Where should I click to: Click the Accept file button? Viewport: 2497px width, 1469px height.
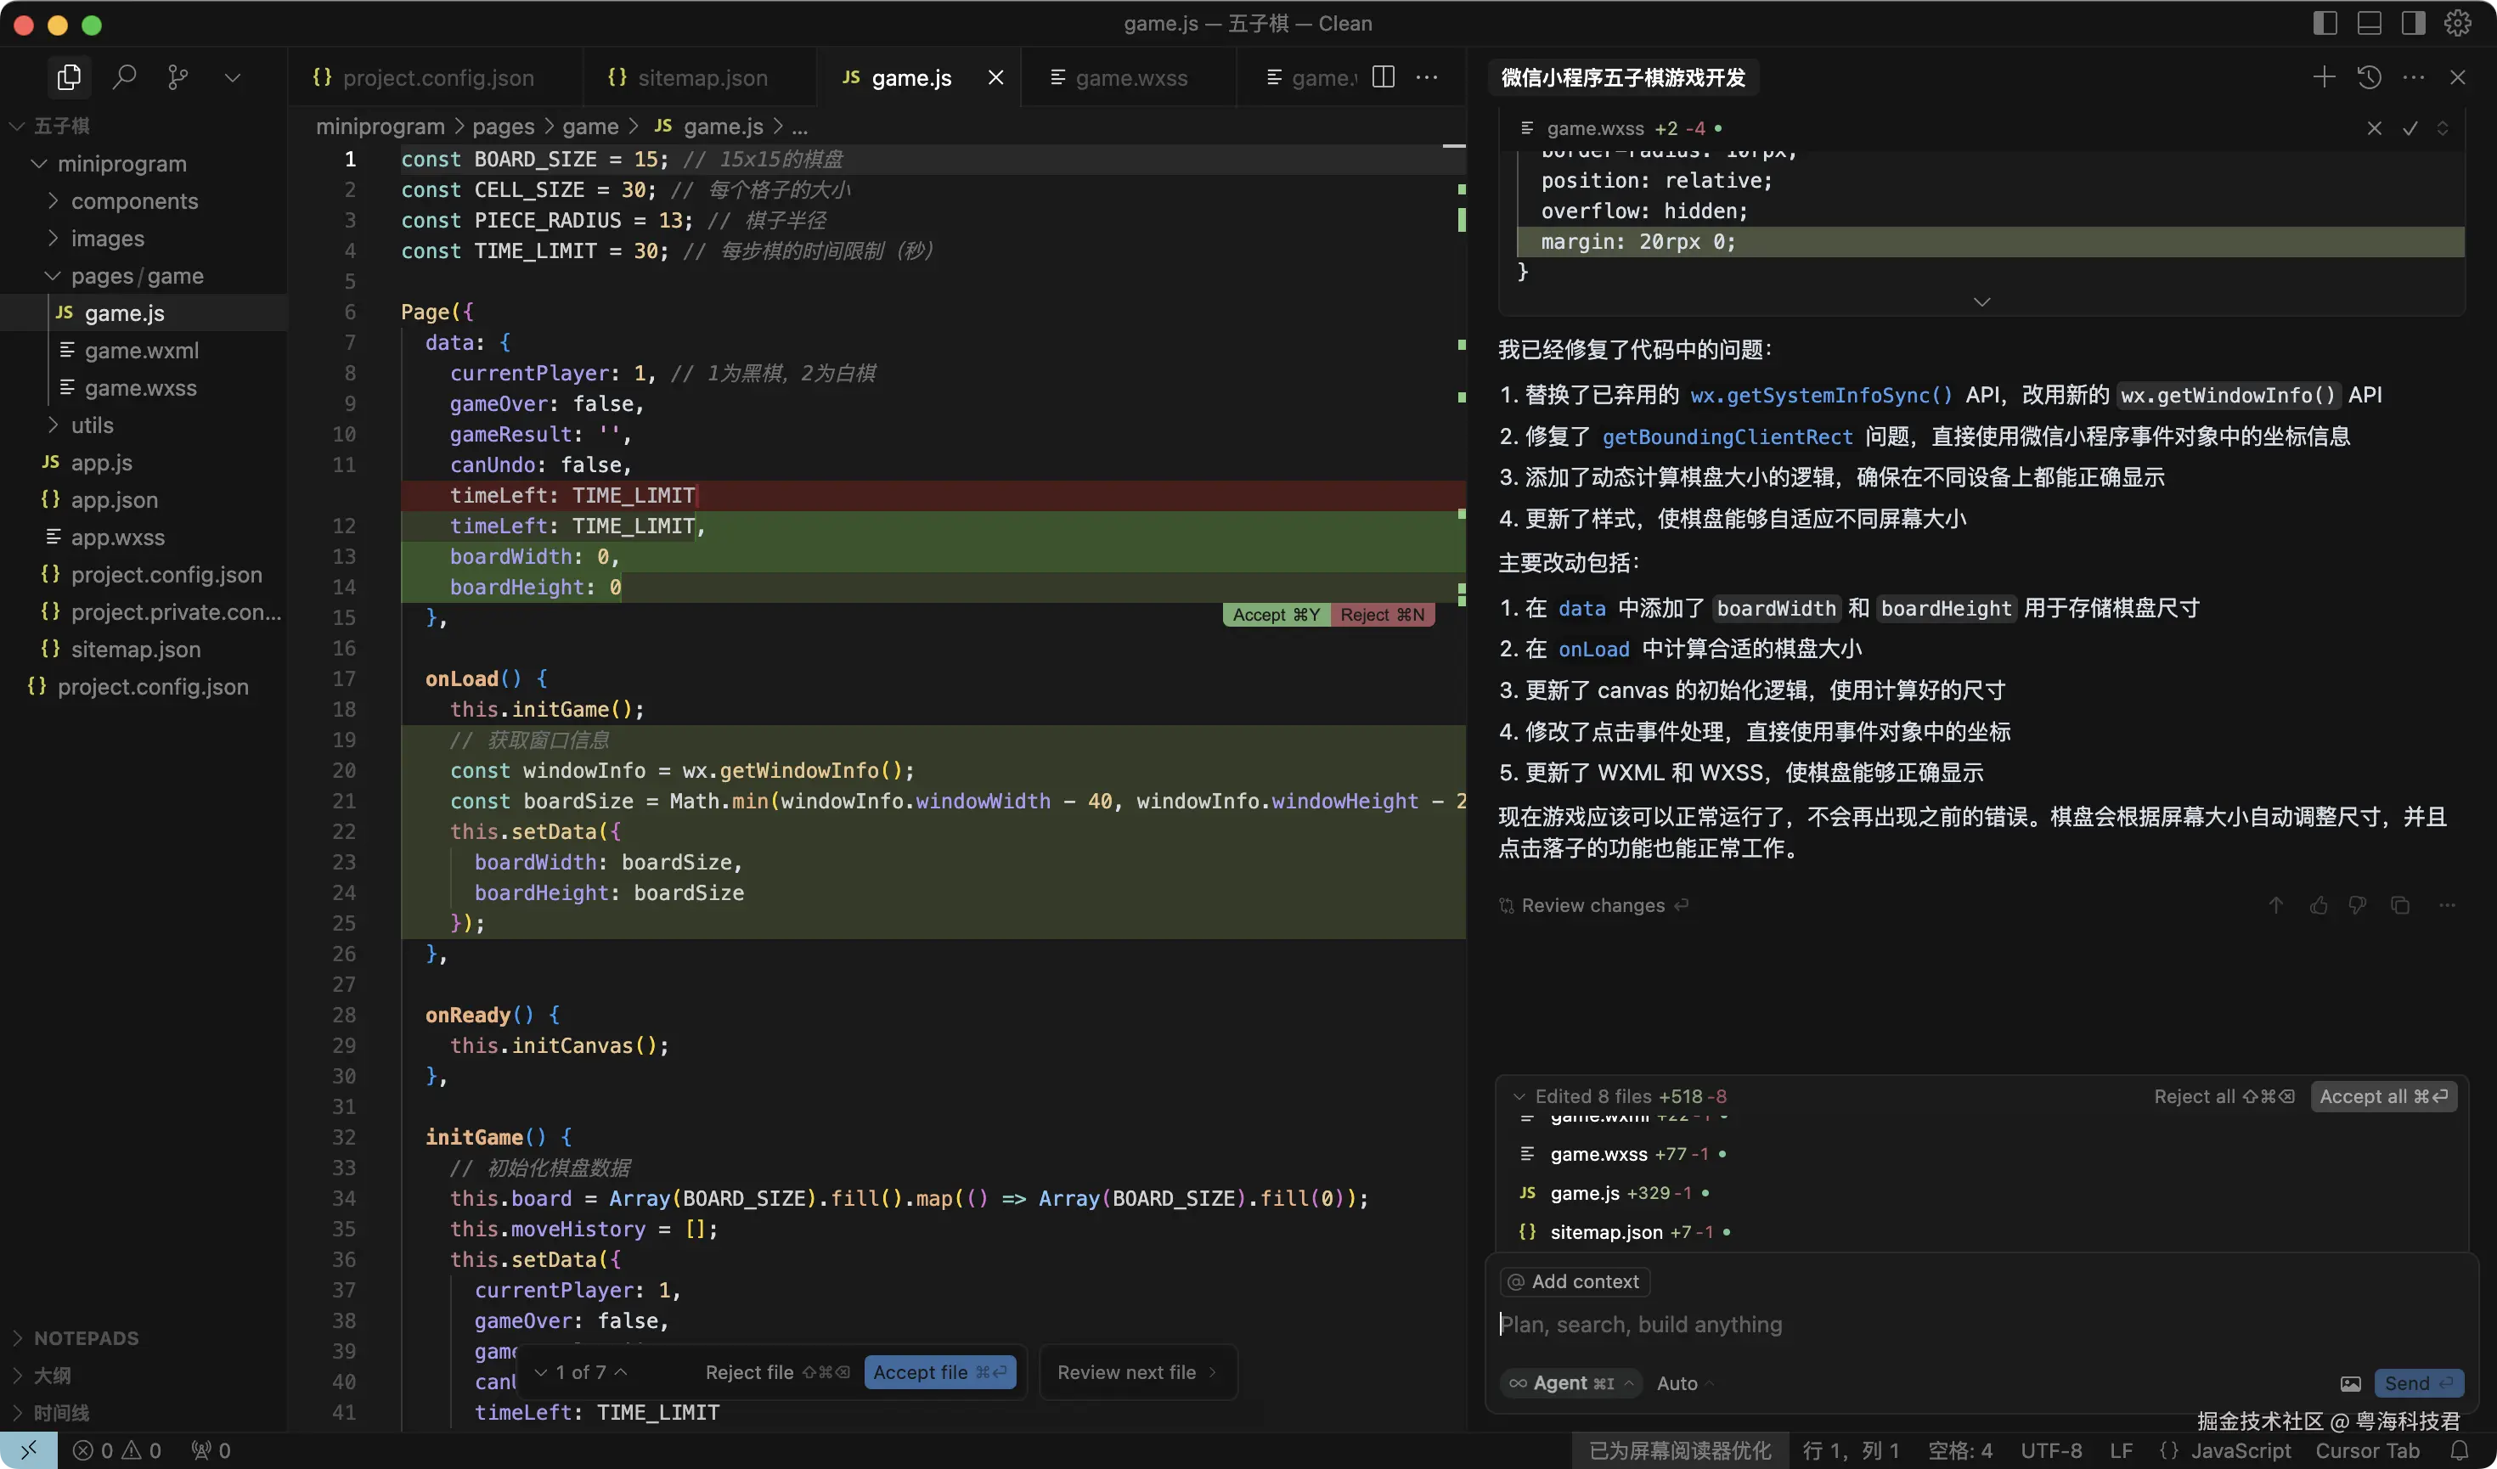(939, 1372)
